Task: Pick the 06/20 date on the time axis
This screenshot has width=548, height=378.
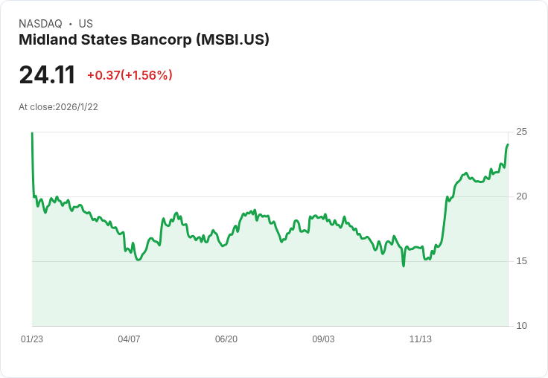Action: pyautogui.click(x=226, y=339)
